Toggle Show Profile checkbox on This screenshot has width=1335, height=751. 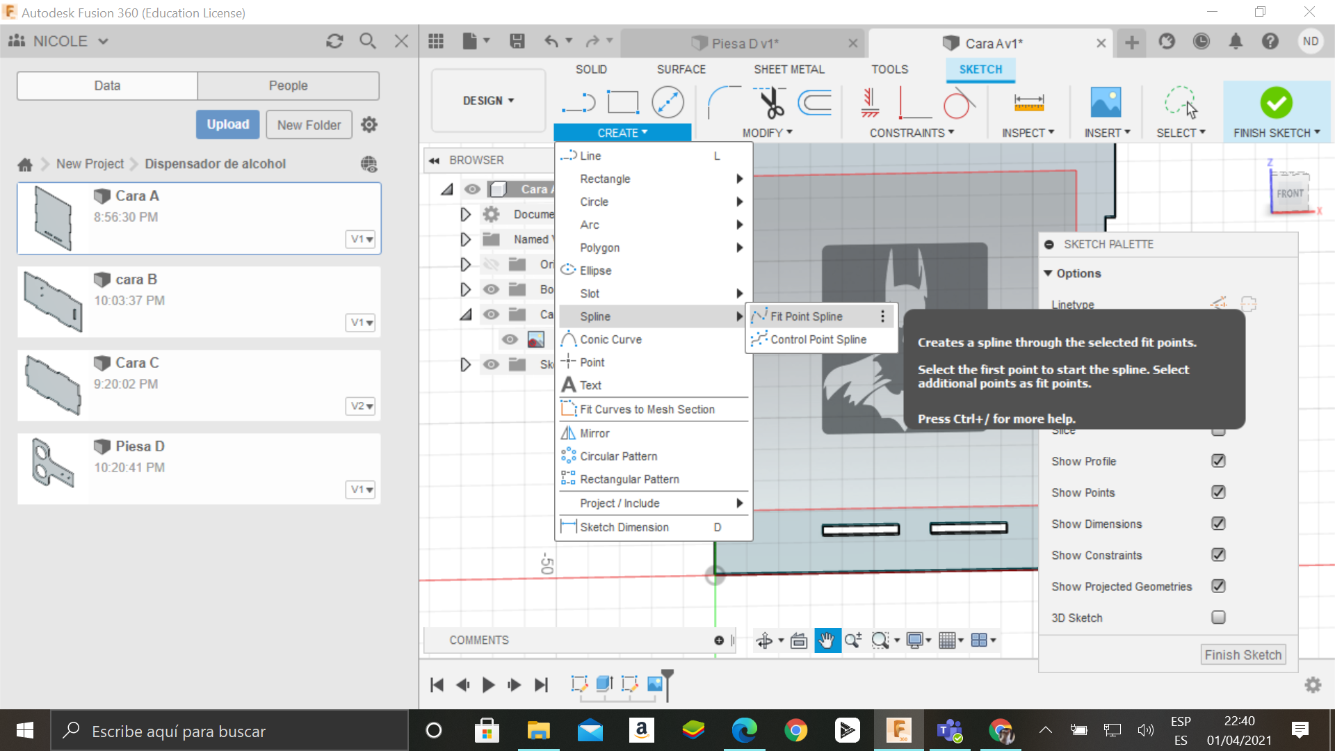pyautogui.click(x=1219, y=460)
